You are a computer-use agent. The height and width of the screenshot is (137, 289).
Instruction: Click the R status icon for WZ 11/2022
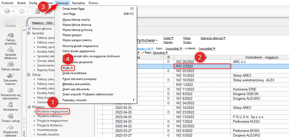[x=168, y=89]
